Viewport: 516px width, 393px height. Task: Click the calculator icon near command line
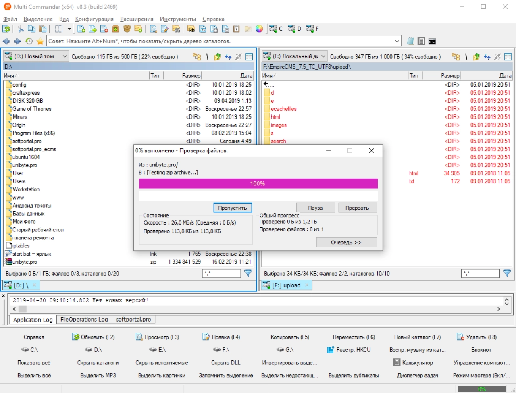pyautogui.click(x=421, y=41)
